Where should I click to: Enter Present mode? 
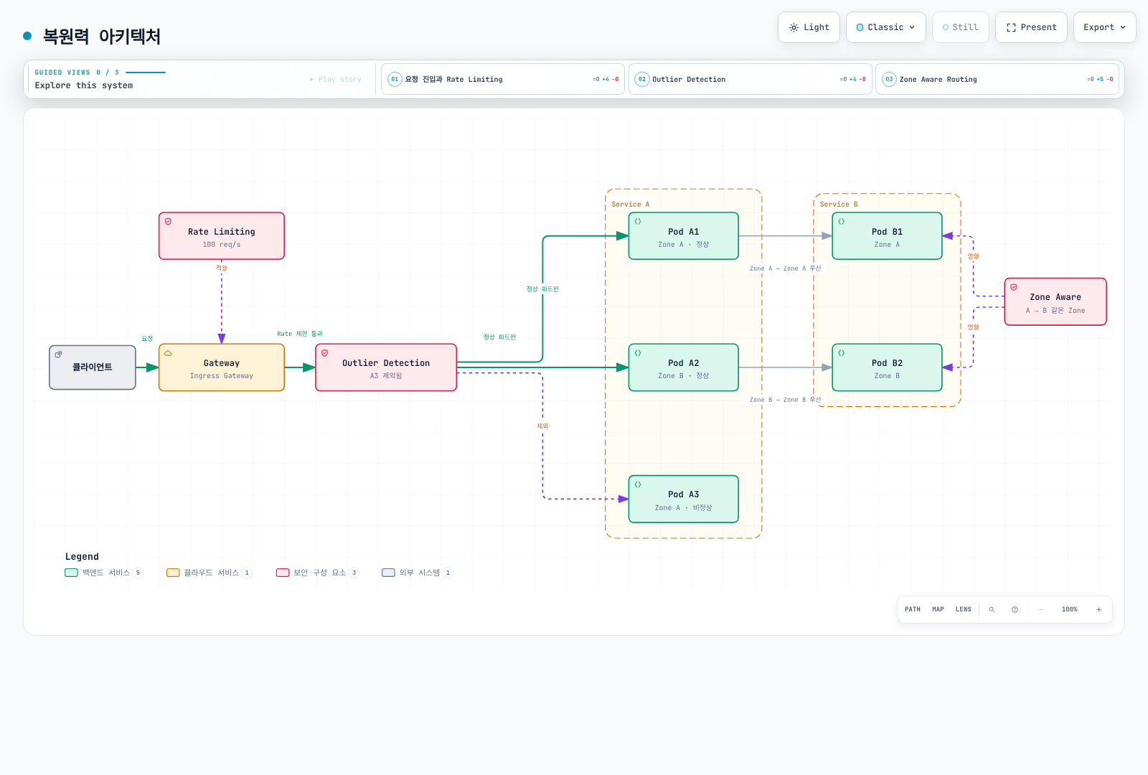(1031, 27)
